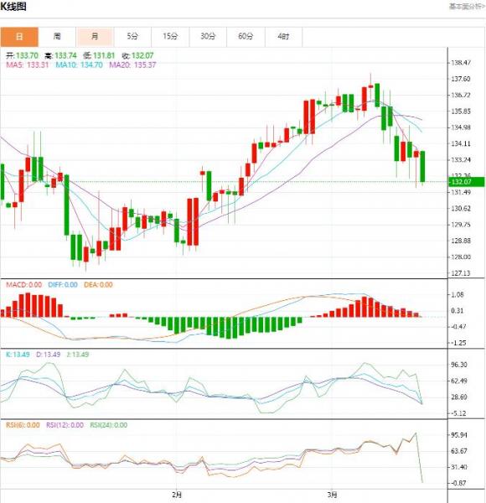Screen dimensions: 486x503
Task: Choose the 60分 interval tab
Action: [246, 37]
